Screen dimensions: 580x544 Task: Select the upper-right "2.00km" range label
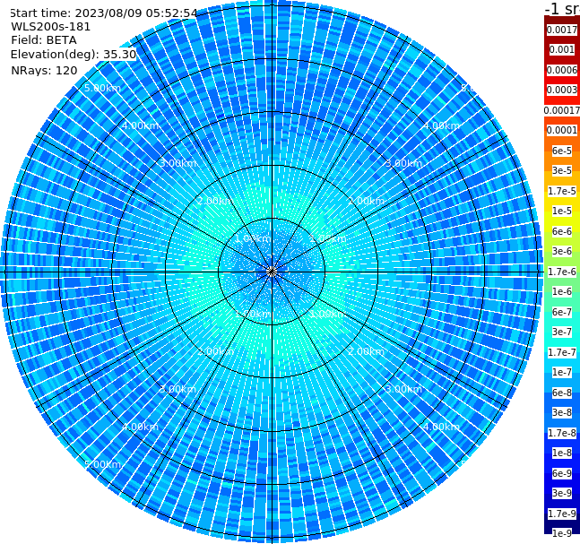click(x=367, y=201)
